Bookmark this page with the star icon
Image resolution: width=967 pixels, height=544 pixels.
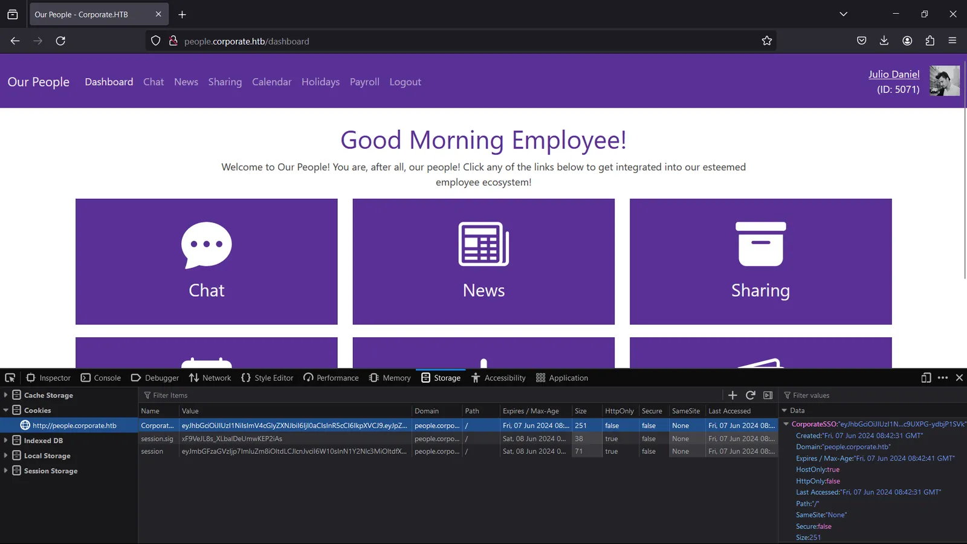(x=767, y=41)
